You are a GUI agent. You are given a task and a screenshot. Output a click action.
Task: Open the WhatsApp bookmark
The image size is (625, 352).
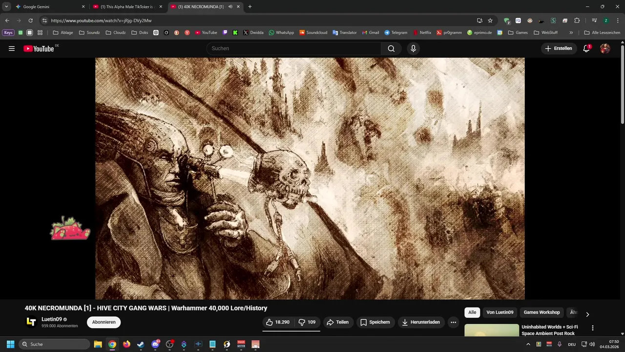pyautogui.click(x=281, y=33)
